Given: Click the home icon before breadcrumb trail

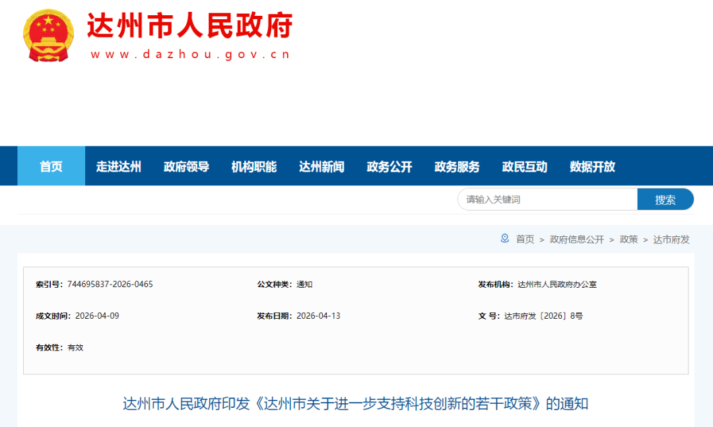Looking at the screenshot, I should pos(504,240).
